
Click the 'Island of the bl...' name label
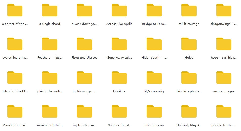pyautogui.click(x=15, y=91)
